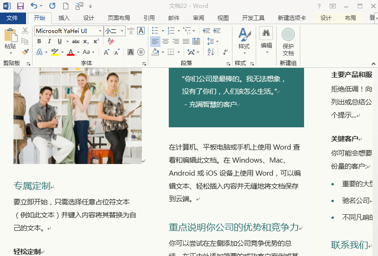Switch to the 开发工具 (Developer) tab
This screenshot has height=256, width=378.
click(253, 18)
